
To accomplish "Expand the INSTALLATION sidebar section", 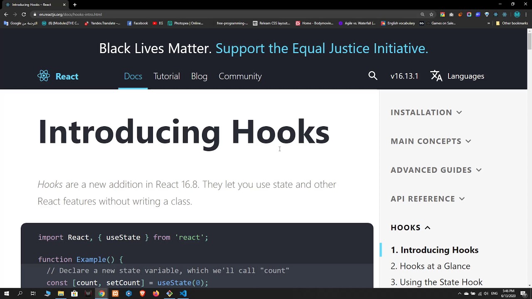I will click(426, 112).
